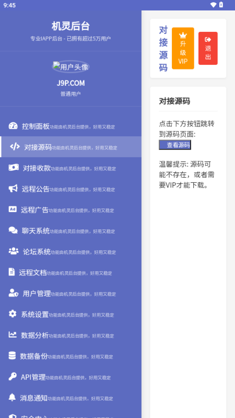Viewport: 235px width, 418px height.
Task: Click the megaphone announcement icon
Action: [x=13, y=189]
